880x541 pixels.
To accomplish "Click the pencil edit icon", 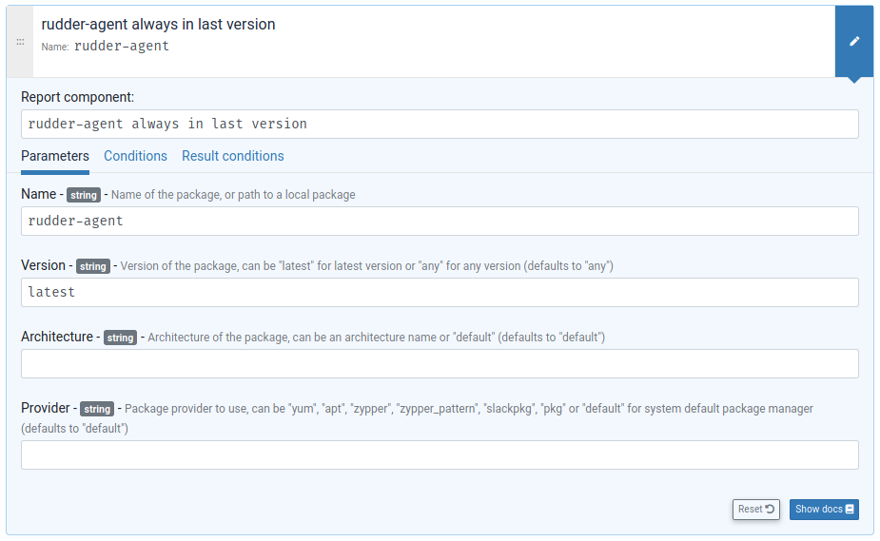I will [x=853, y=41].
